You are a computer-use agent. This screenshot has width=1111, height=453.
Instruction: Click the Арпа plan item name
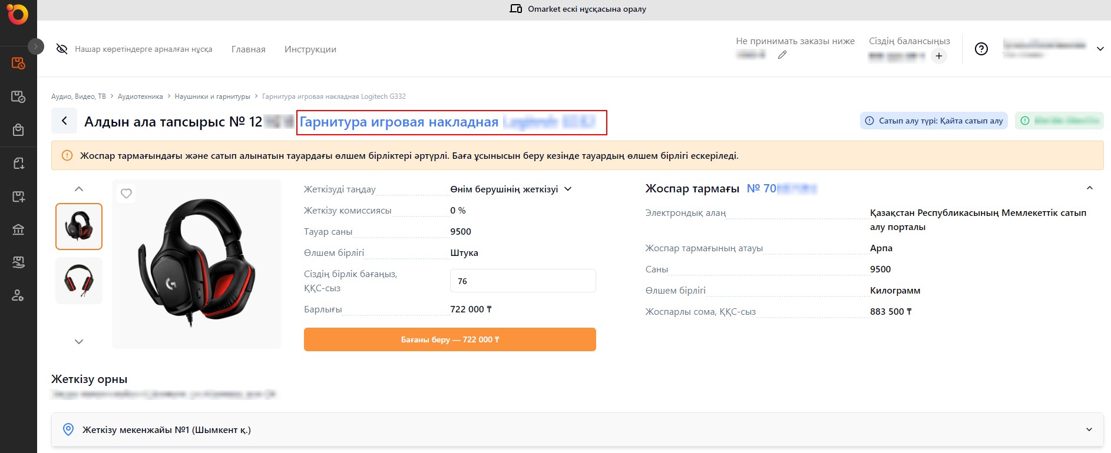881,248
